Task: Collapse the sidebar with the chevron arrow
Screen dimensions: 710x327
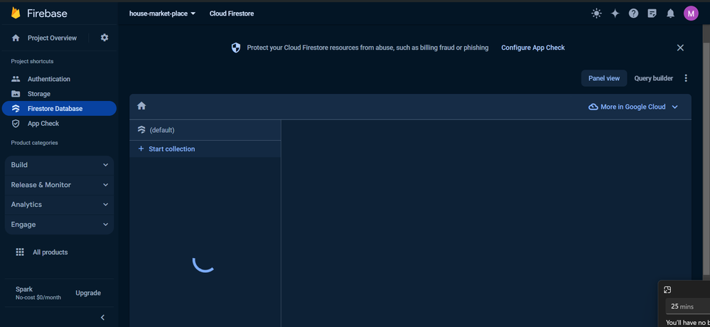Action: 102,318
